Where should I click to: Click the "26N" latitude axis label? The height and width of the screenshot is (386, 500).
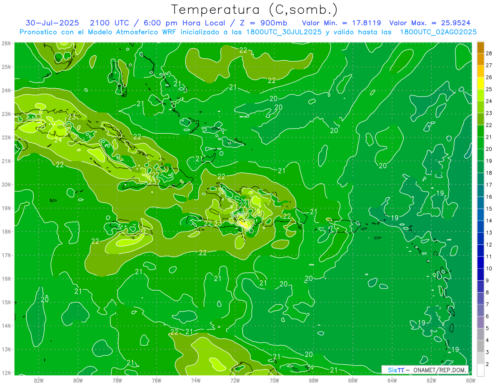pos(6,43)
